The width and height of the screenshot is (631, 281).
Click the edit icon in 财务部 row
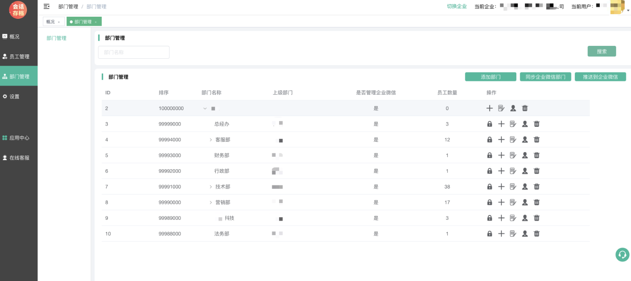point(513,155)
